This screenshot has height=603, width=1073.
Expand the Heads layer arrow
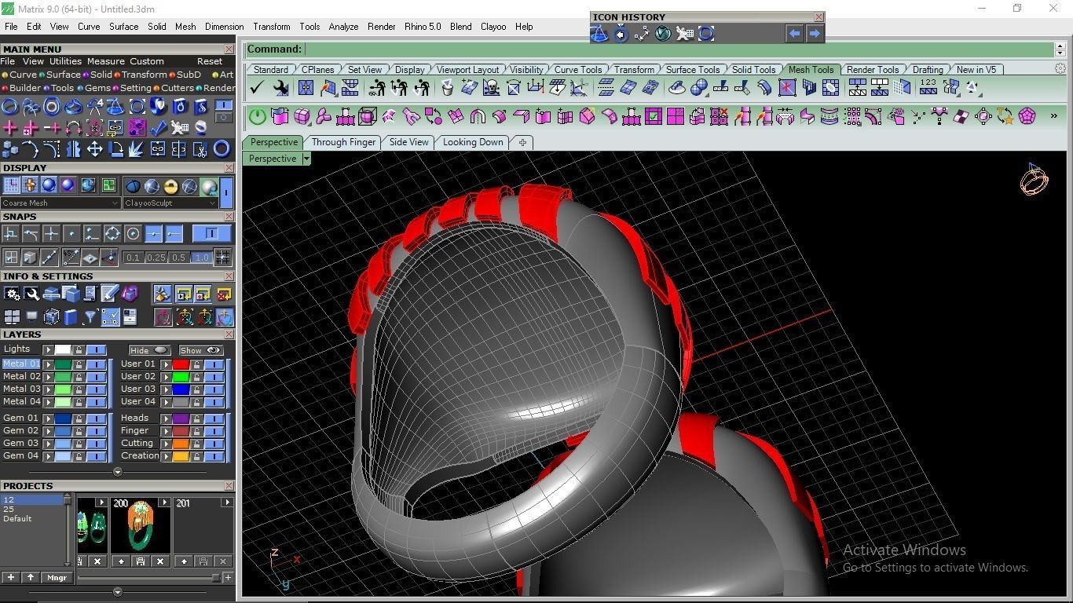pos(166,418)
